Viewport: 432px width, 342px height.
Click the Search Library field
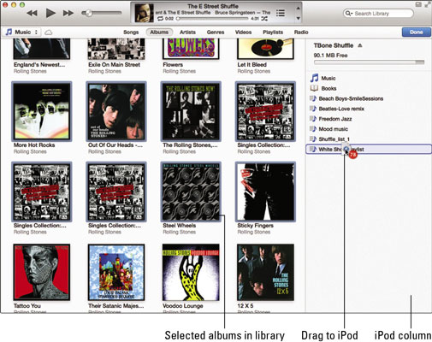[378, 14]
